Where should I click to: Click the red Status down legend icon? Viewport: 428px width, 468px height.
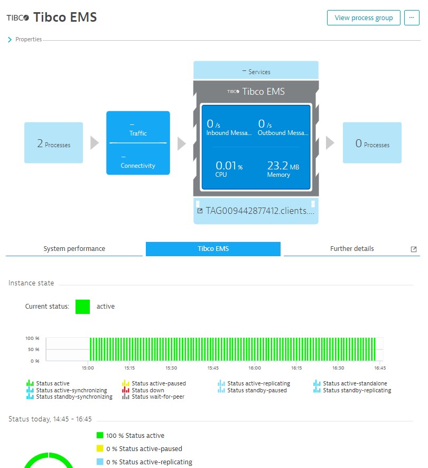coord(125,390)
